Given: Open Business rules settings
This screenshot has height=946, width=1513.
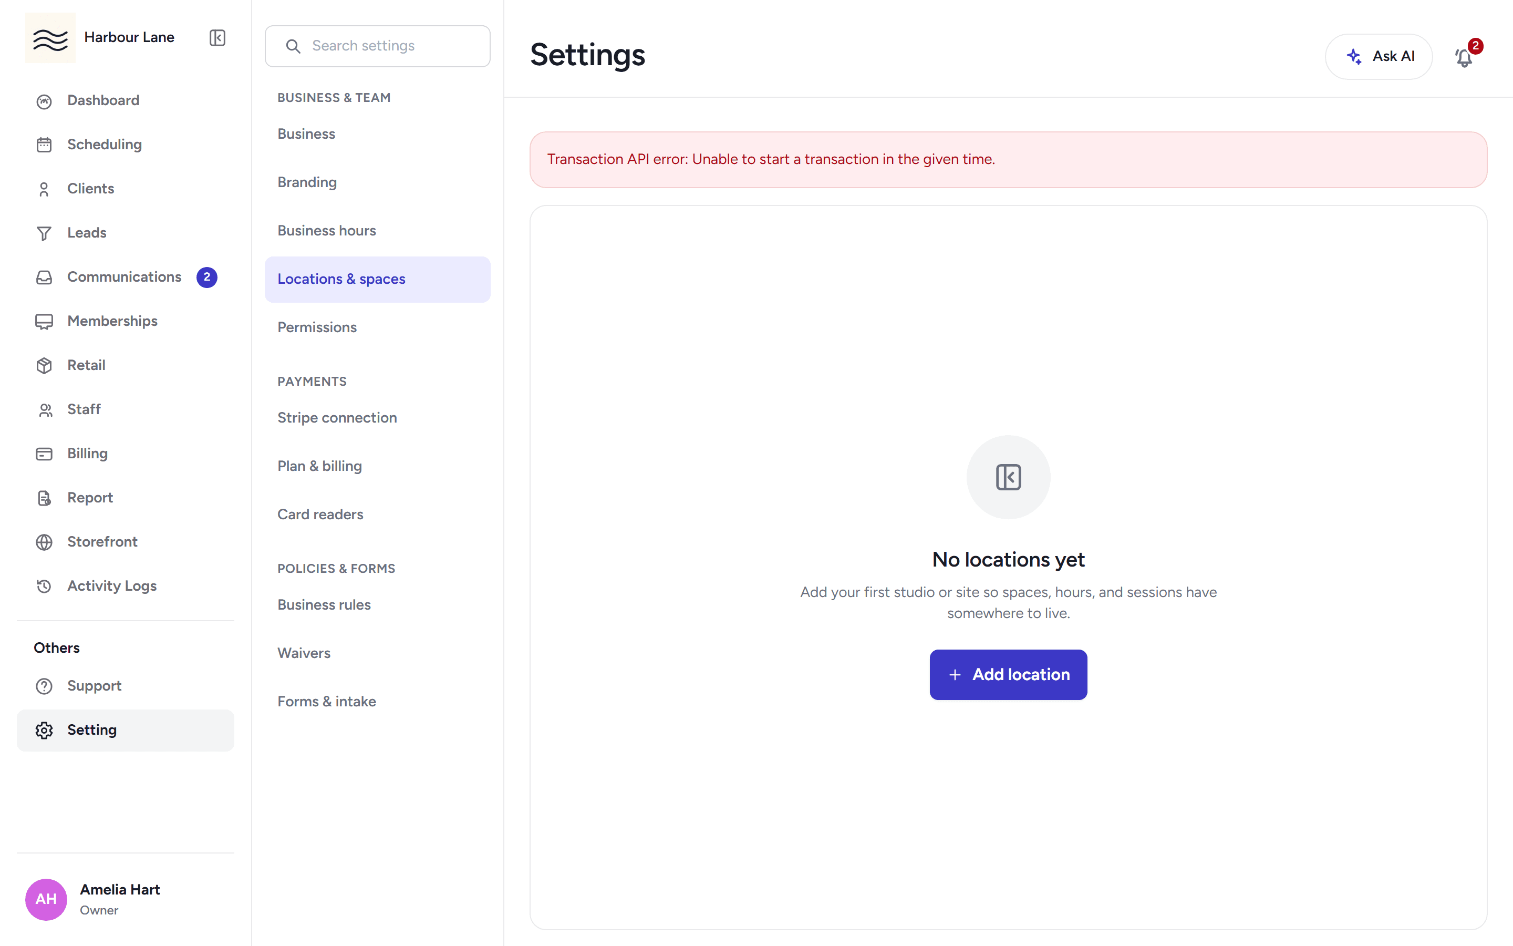Looking at the screenshot, I should tap(378, 605).
